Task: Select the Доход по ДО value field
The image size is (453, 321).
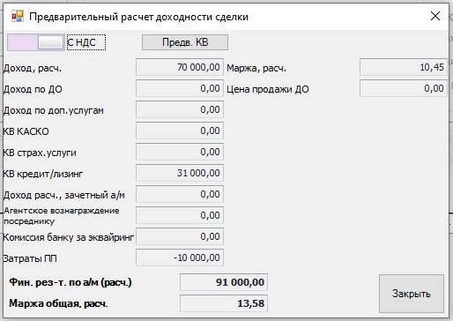Action: pyautogui.click(x=180, y=88)
